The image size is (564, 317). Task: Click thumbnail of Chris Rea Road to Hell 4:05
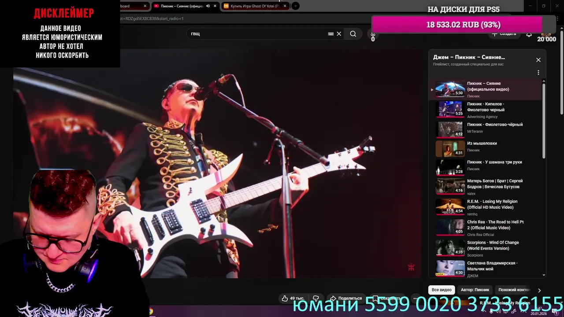[450, 228]
